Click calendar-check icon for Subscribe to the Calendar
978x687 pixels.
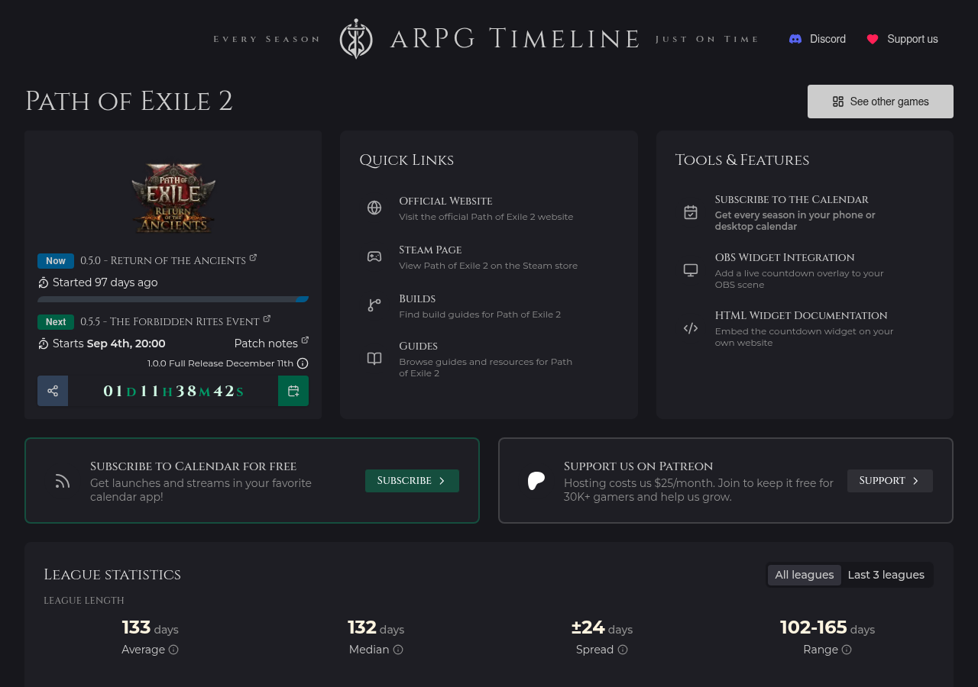pyautogui.click(x=691, y=212)
